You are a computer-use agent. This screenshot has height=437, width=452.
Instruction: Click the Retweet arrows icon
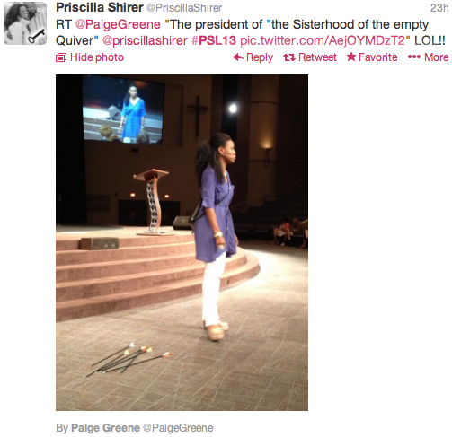click(x=289, y=57)
